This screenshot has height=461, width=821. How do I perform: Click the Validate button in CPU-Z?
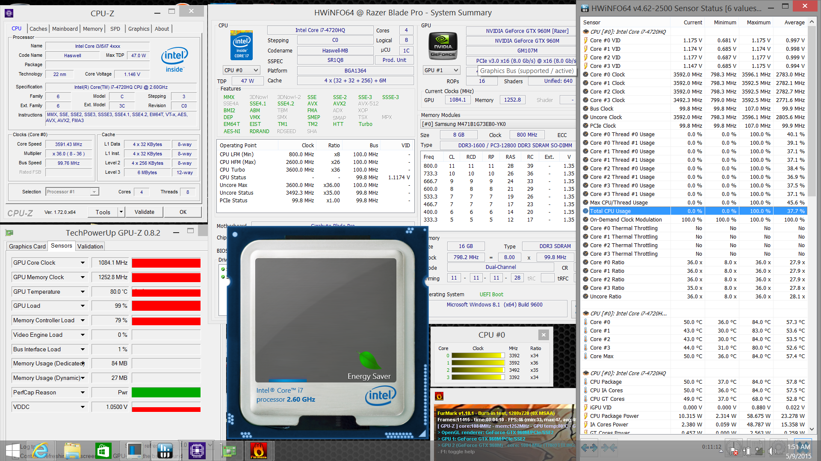point(145,212)
